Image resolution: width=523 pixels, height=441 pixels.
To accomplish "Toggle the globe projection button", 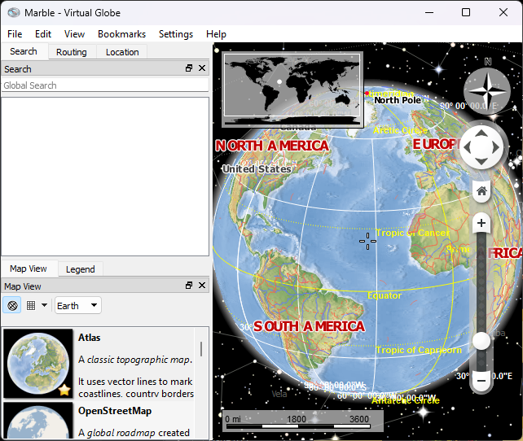I will (12, 306).
